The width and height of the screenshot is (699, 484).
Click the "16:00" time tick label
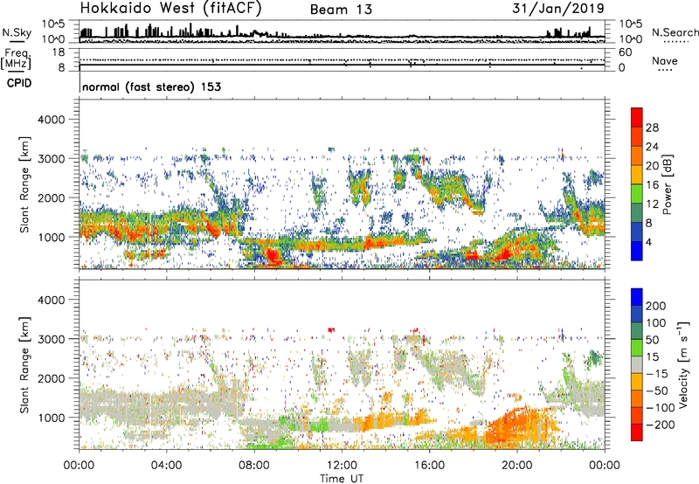429,466
